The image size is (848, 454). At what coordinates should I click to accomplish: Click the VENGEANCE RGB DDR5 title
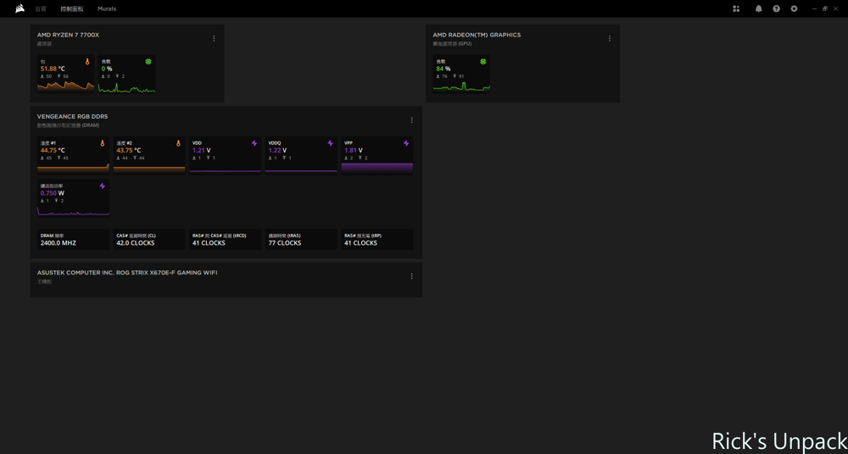pyautogui.click(x=72, y=116)
